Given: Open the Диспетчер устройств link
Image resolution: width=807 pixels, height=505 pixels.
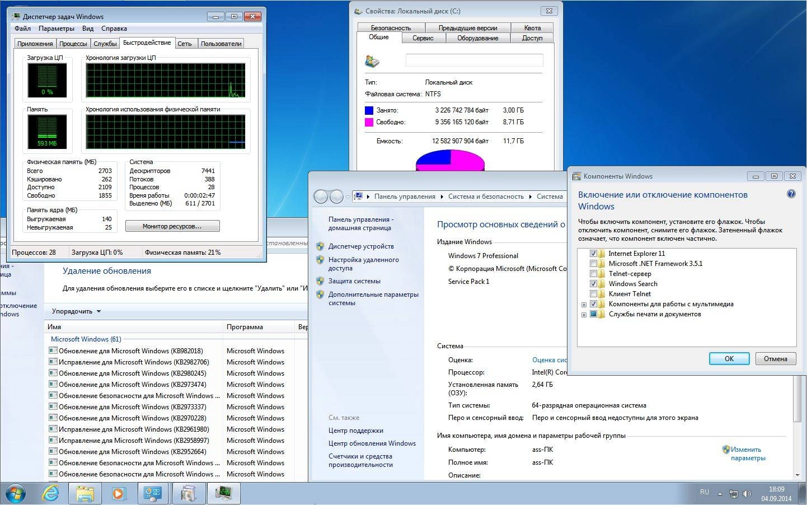Looking at the screenshot, I should coord(361,246).
